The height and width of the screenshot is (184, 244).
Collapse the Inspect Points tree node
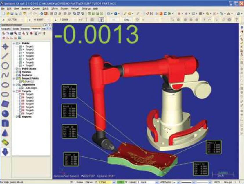pos(14,78)
